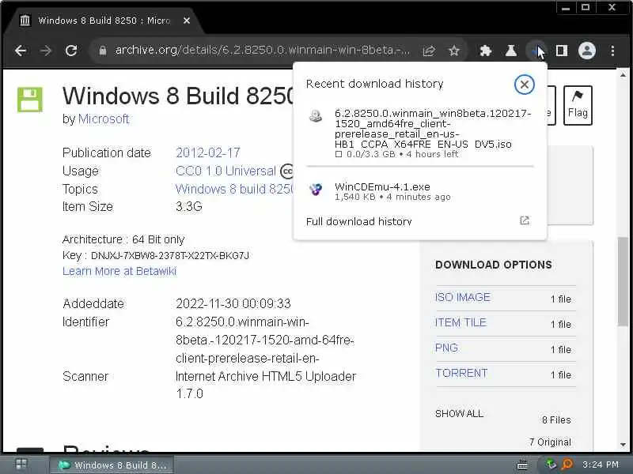Open the side panel icon
This screenshot has height=474, width=633.
562,51
